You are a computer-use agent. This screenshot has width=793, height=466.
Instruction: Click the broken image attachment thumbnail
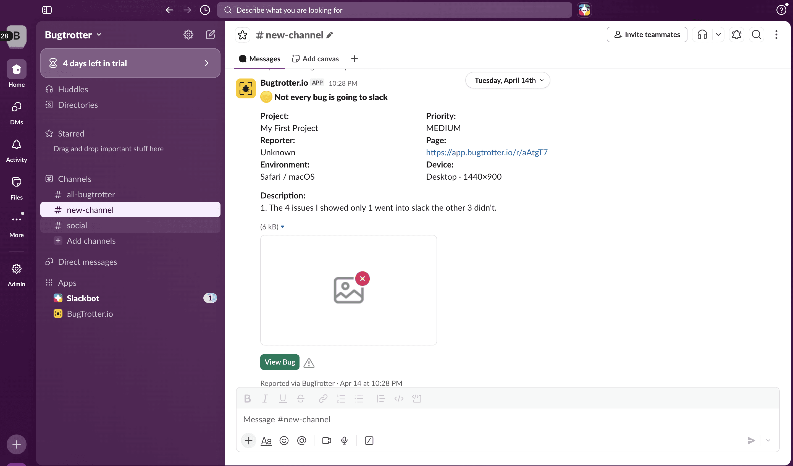click(x=348, y=290)
